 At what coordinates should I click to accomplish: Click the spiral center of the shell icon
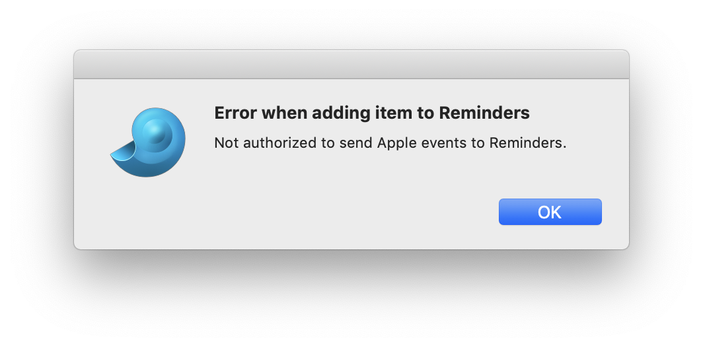[157, 133]
